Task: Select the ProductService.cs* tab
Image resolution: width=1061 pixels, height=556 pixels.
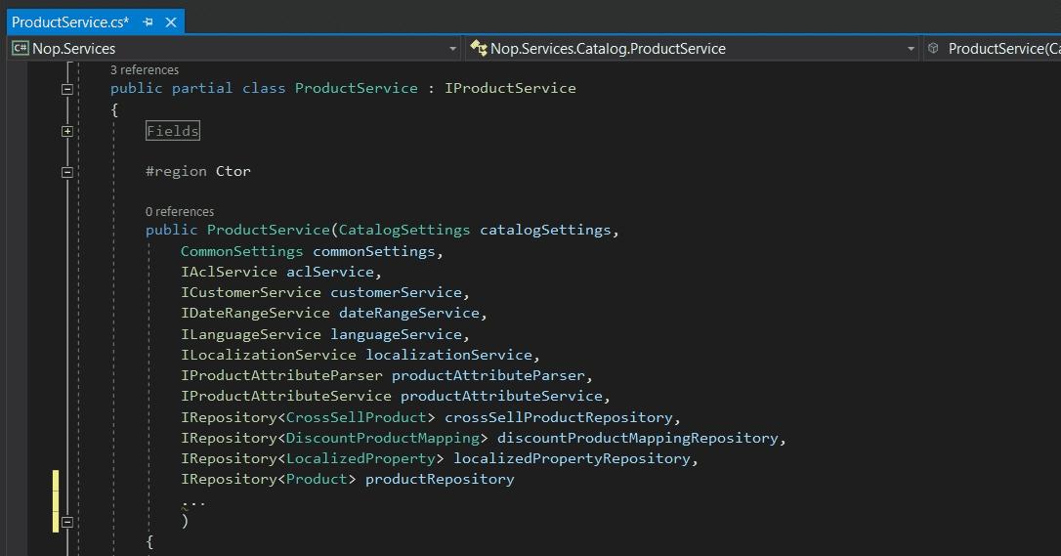Action: 70,22
